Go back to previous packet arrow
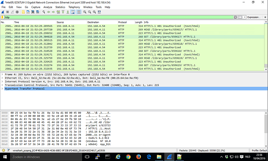The image size is (268, 161). coord(49,12)
